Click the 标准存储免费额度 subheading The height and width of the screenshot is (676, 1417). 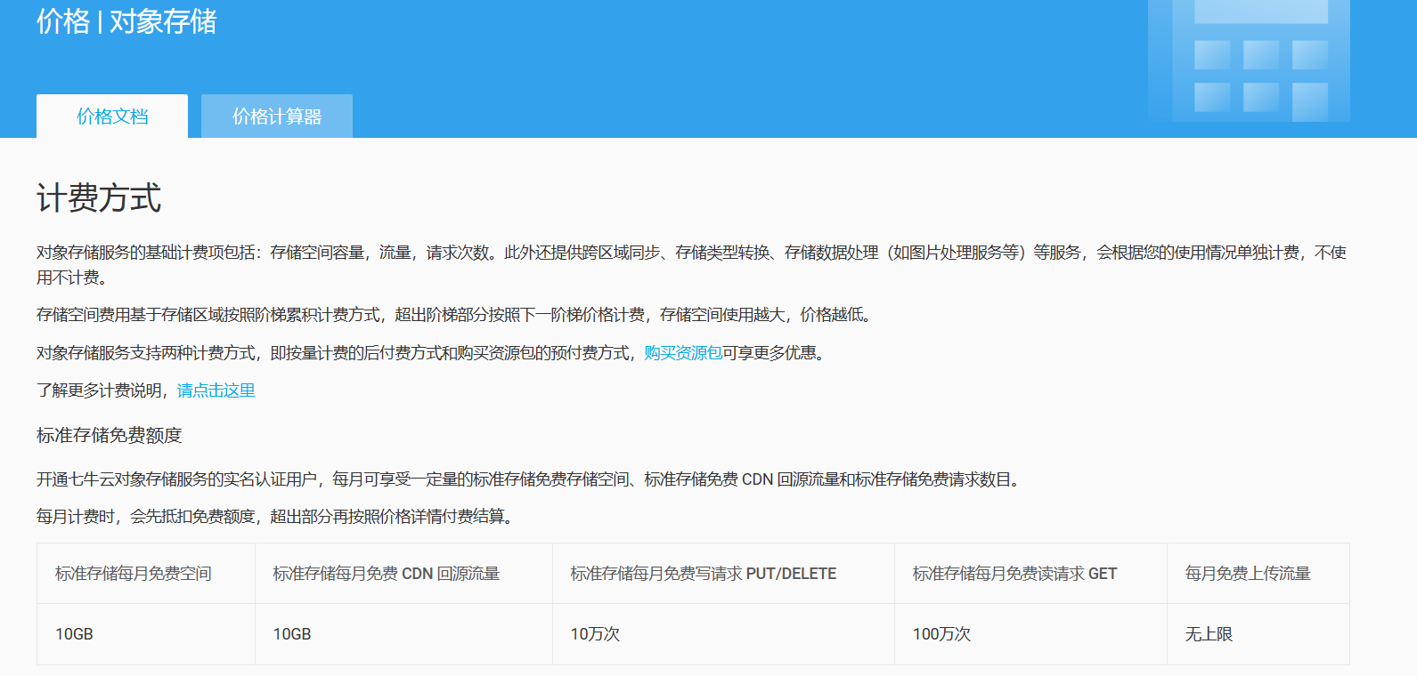click(x=110, y=435)
